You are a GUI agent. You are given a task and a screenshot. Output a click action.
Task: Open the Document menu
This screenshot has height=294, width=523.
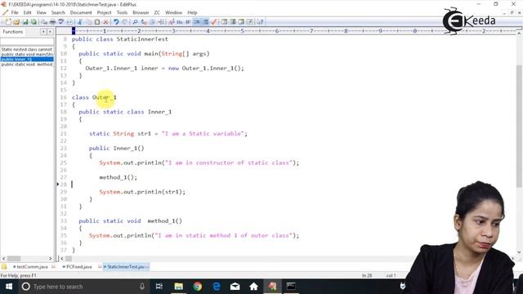[x=81, y=13]
